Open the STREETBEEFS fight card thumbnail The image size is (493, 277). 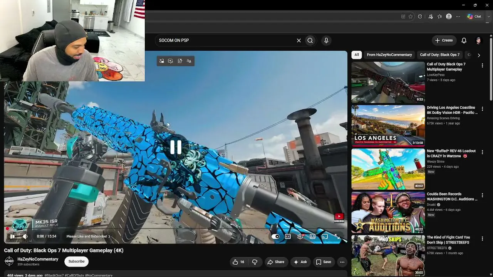(x=388, y=255)
